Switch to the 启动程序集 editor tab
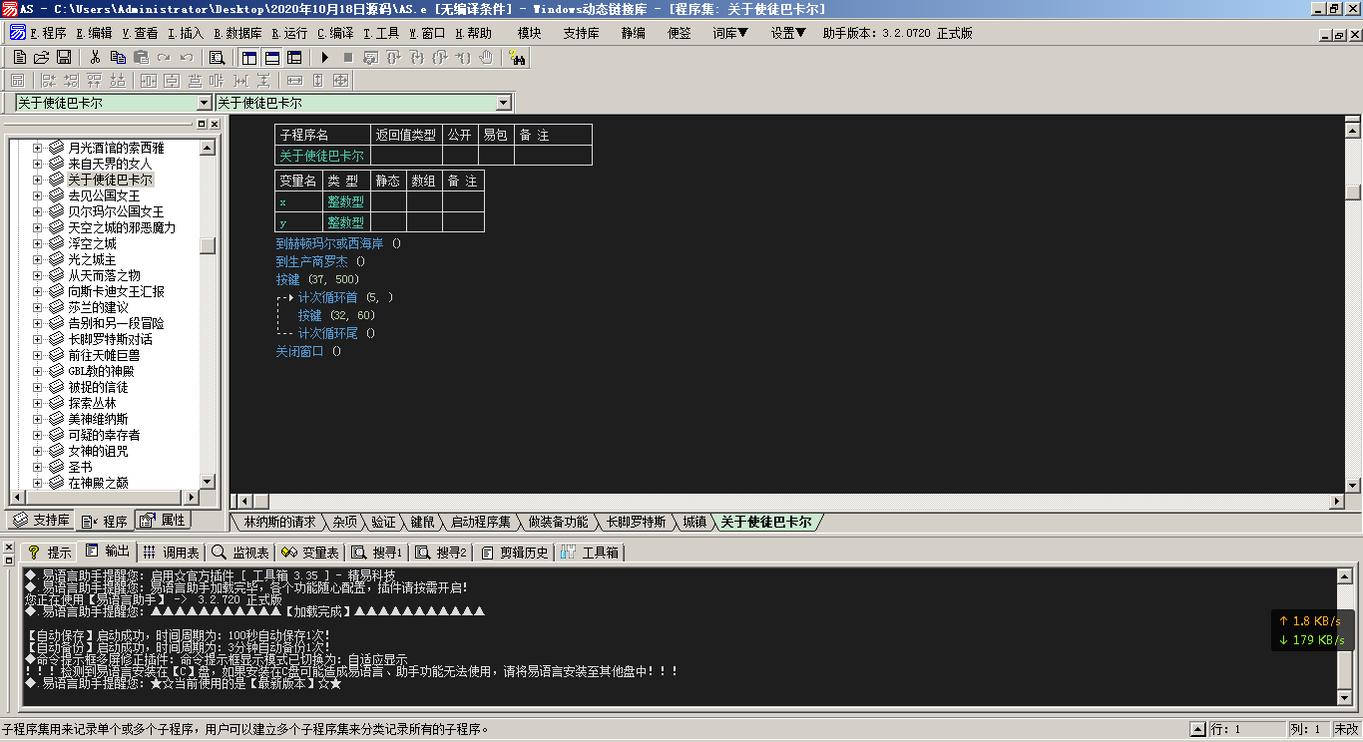 click(480, 522)
